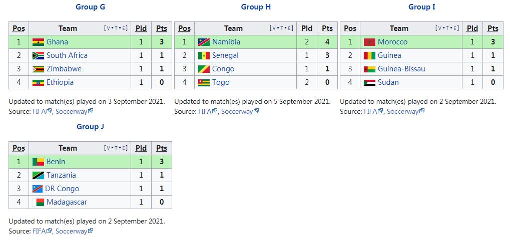This screenshot has height=241, width=510.
Task: Click the Ghana flag icon
Action: pyautogui.click(x=38, y=42)
